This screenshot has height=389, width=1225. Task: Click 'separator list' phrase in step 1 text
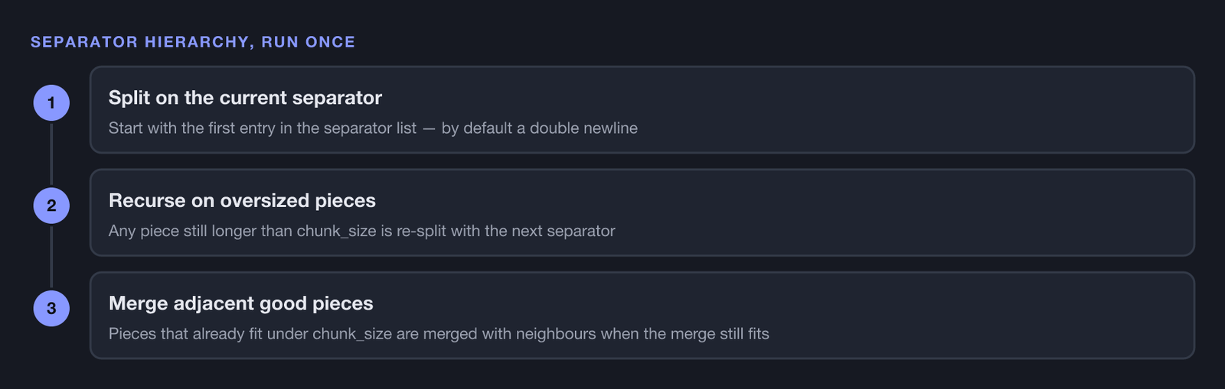370,128
